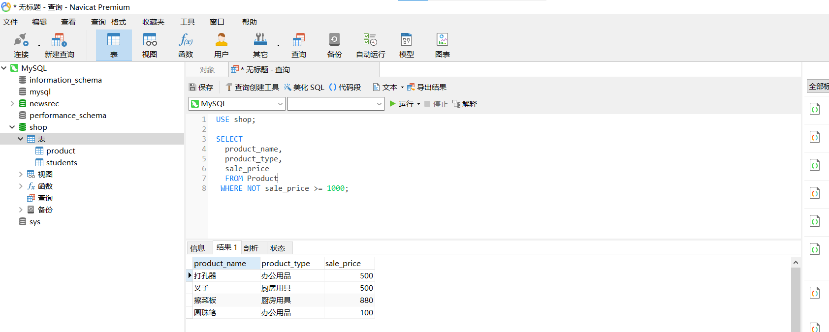Screen dimensions: 829x332
Task: Open the Text dropdown in query toolbar
Action: [388, 87]
